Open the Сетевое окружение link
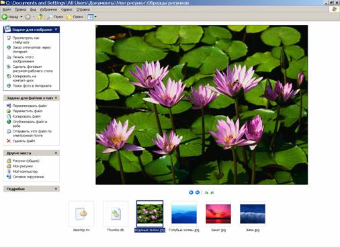 click(x=28, y=177)
